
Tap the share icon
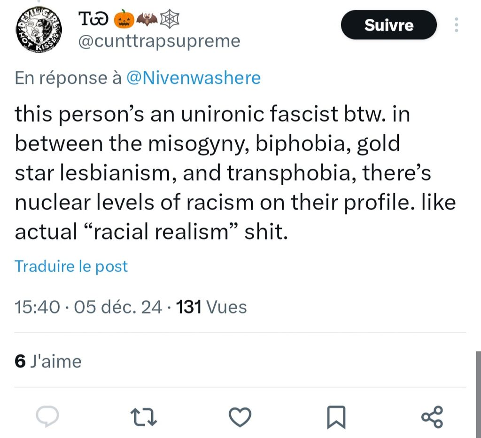[x=432, y=416]
